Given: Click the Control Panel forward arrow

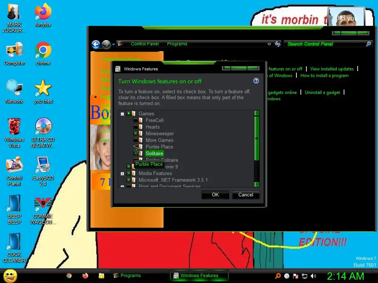Looking at the screenshot, I should [106, 44].
